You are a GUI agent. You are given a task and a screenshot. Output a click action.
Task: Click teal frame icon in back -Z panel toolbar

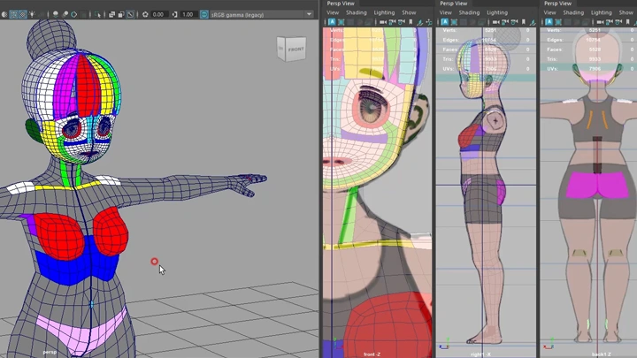coord(558,22)
